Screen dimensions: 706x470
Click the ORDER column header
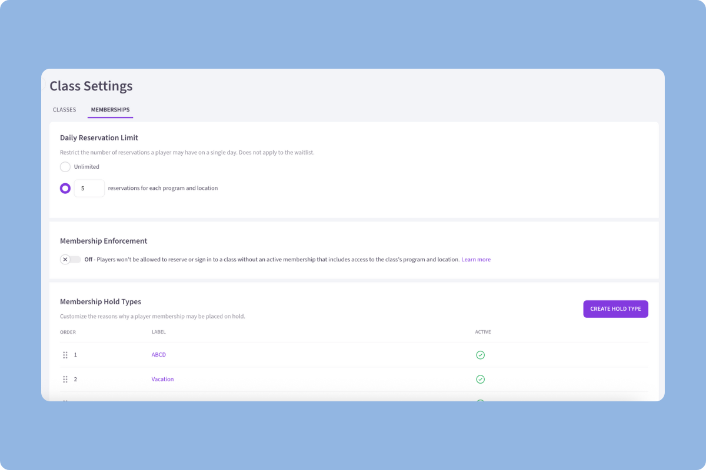68,331
